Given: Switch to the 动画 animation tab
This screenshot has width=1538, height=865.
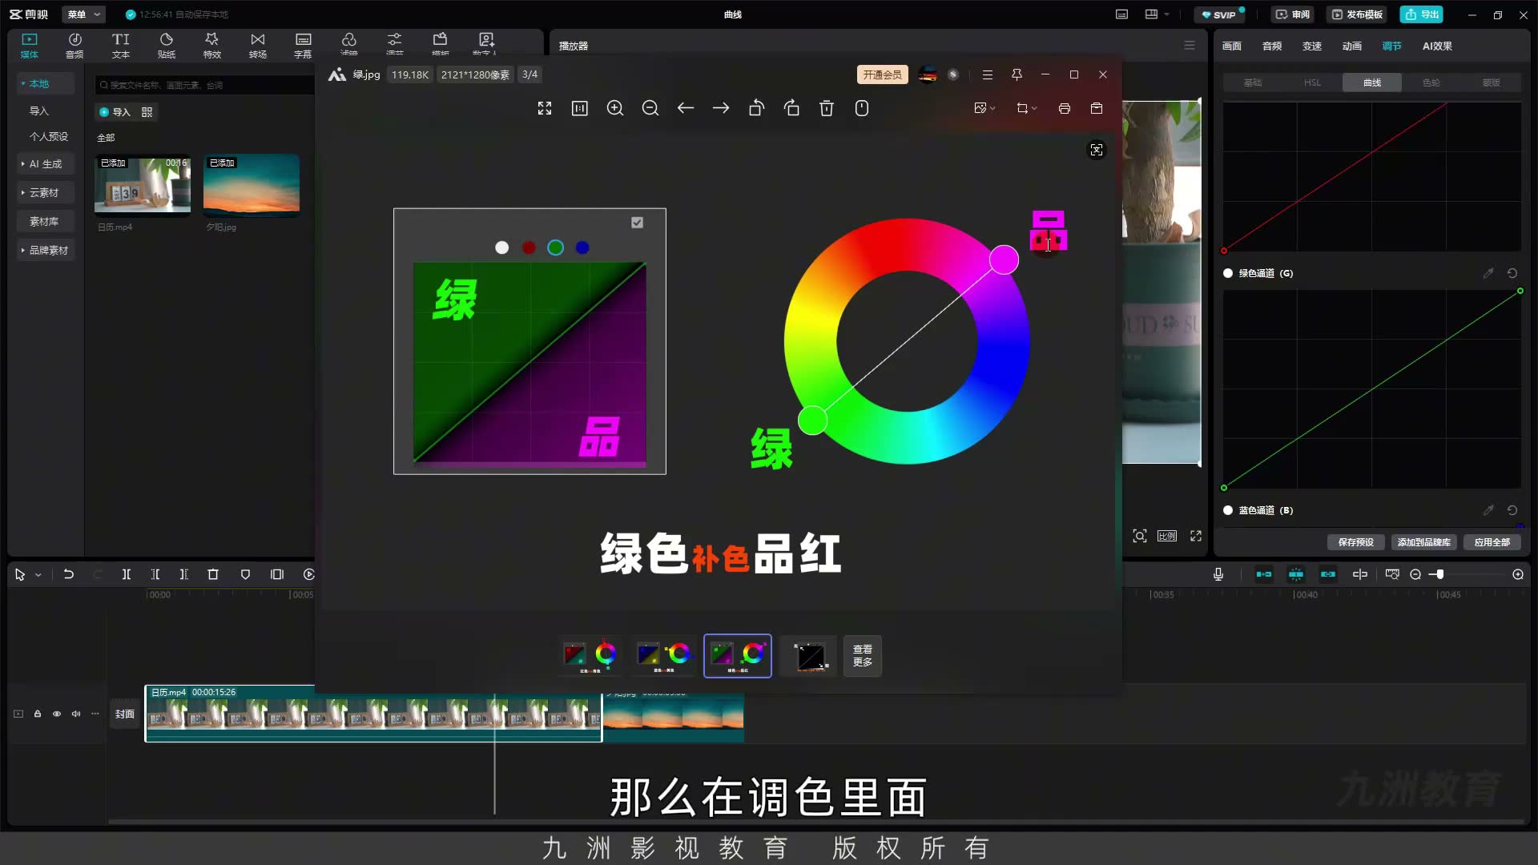Looking at the screenshot, I should 1352,46.
